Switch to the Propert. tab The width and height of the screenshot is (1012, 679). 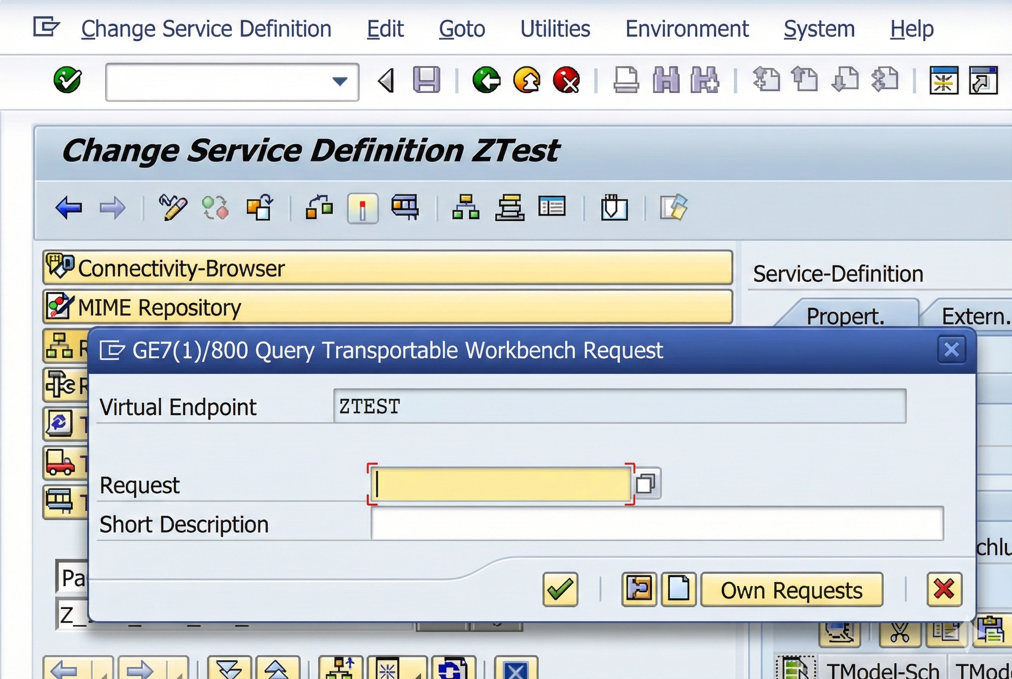[x=845, y=316]
